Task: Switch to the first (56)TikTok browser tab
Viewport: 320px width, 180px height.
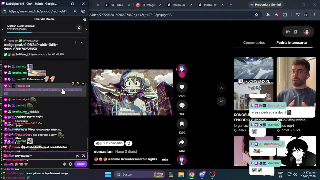Action: pos(118,5)
